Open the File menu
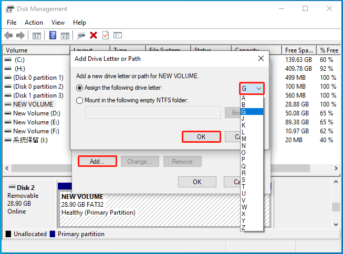 12,23
